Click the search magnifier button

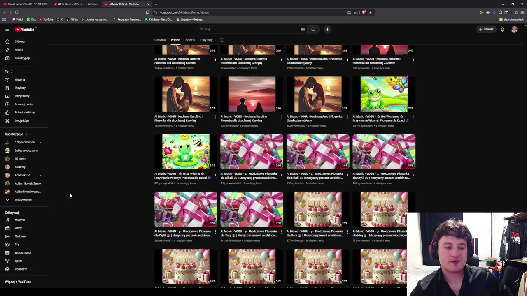313,29
